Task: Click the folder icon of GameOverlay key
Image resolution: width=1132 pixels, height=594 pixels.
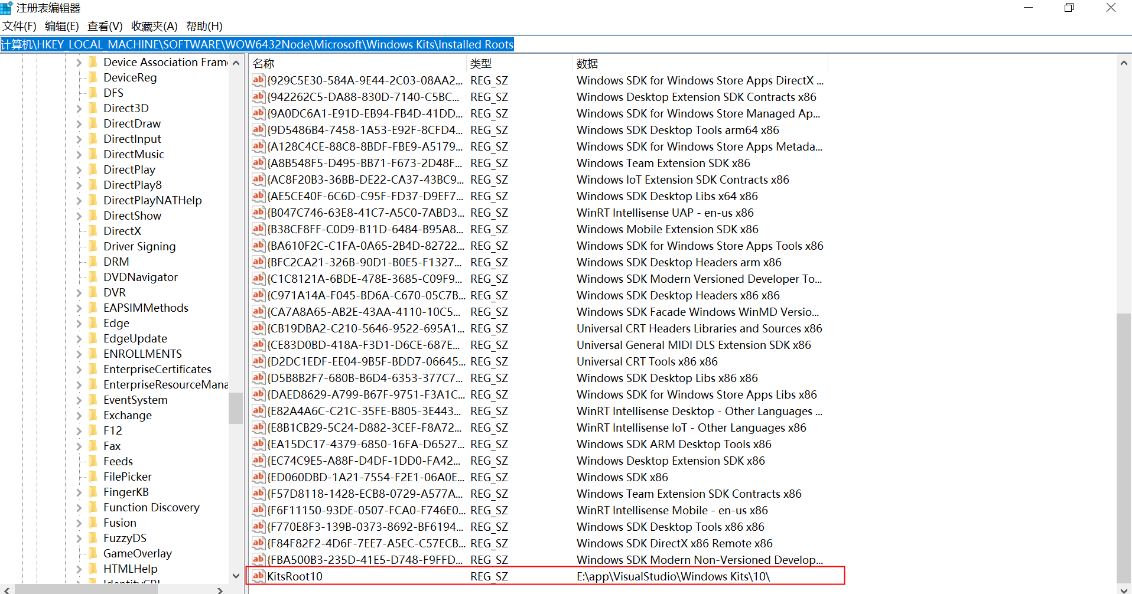Action: point(93,553)
